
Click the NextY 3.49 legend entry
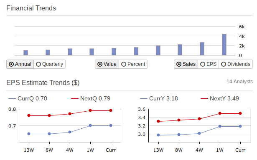(220, 99)
